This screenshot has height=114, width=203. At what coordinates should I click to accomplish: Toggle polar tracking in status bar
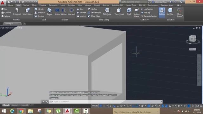click(121, 106)
